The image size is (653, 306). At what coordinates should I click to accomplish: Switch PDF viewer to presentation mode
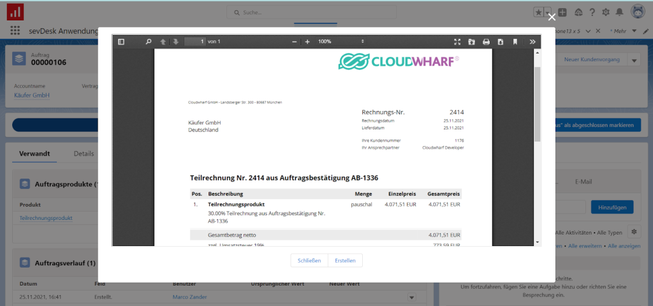coord(457,42)
